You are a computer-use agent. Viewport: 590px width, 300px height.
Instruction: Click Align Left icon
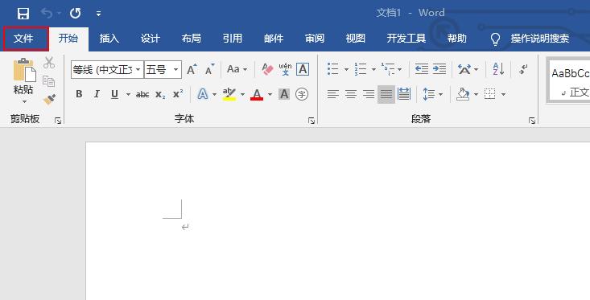333,94
